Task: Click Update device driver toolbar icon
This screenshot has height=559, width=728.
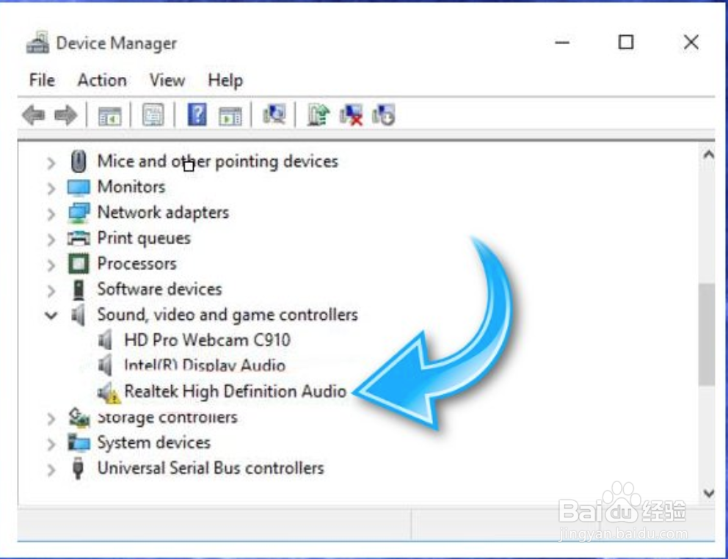Action: pos(318,114)
